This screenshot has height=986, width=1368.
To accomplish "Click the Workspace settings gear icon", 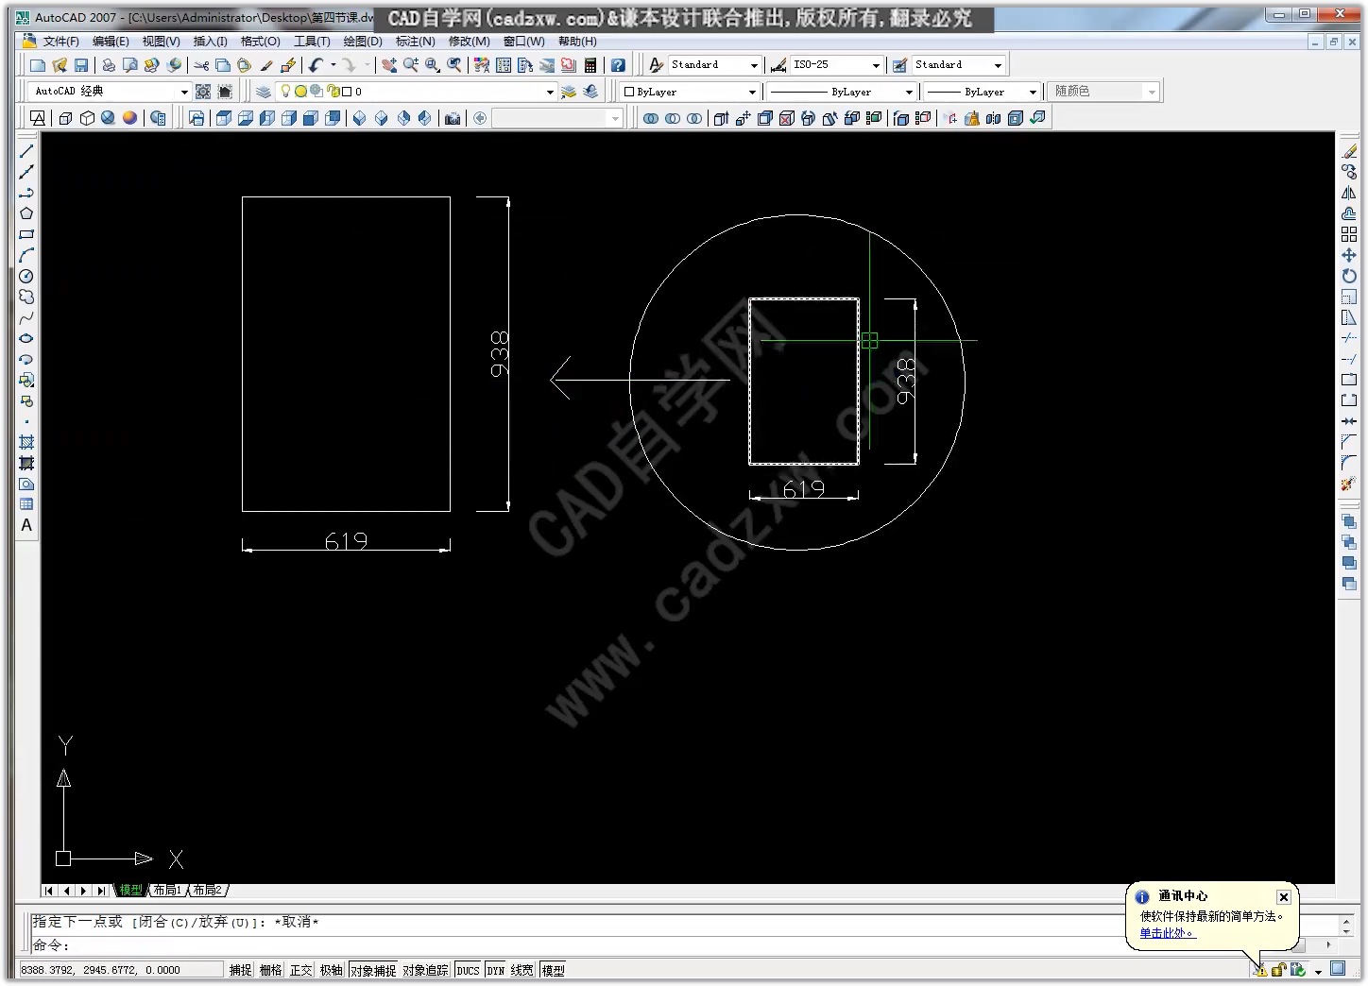I will [203, 92].
